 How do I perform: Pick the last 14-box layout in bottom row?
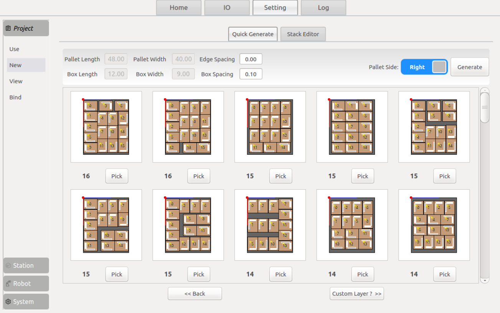pyautogui.click(x=445, y=274)
